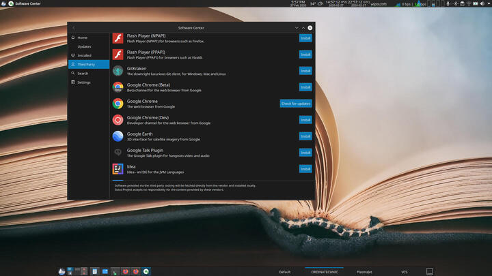Click the microphone tray icon
The width and height of the screenshot is (492, 276).
[448, 4]
